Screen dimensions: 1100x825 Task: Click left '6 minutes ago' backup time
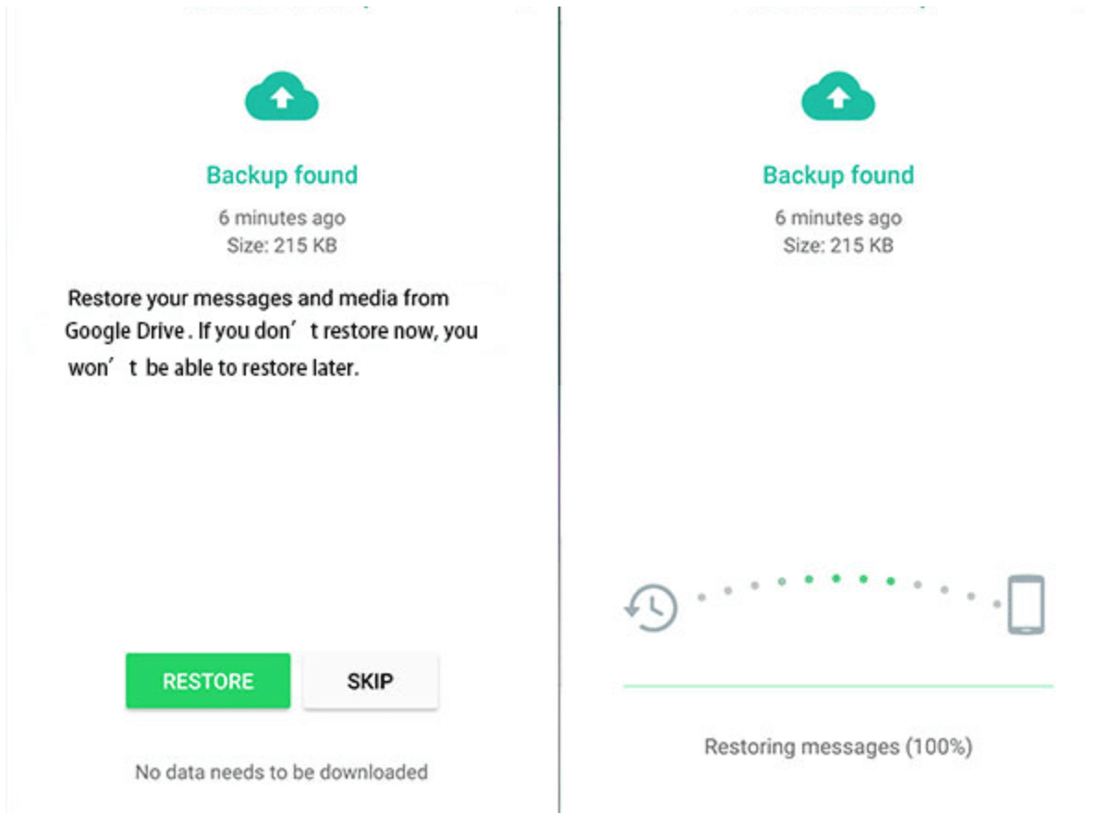281,217
